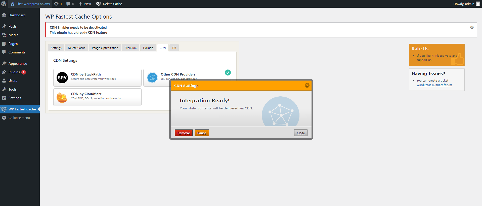Viewport: 482px width, 206px height.
Task: Switch to the Settings tab
Action: pos(56,48)
